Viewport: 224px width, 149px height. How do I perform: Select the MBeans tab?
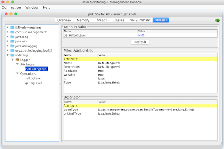tap(161, 20)
